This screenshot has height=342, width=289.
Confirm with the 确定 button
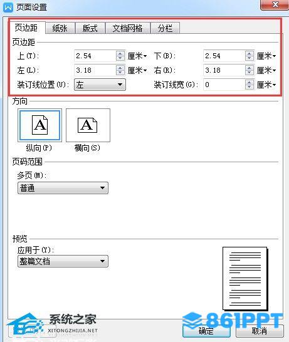(206, 331)
